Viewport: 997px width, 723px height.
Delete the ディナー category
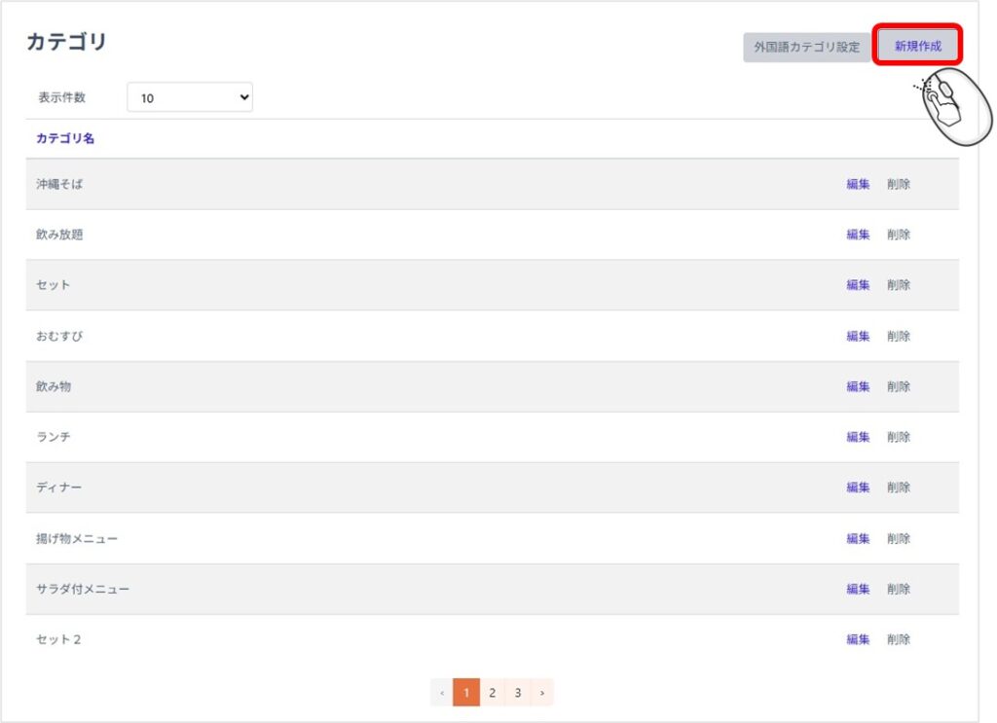[899, 488]
